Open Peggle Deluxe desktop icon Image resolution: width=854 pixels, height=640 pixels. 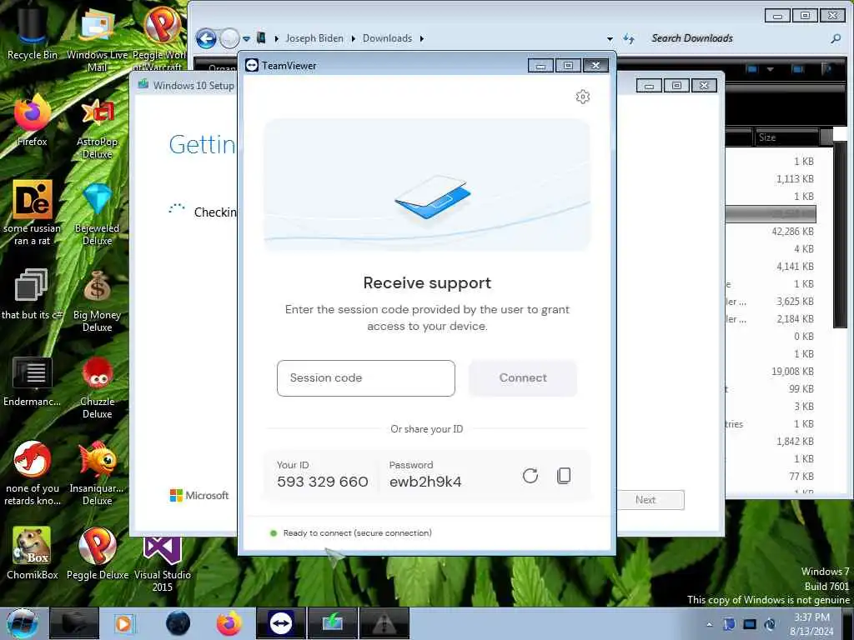click(x=97, y=553)
